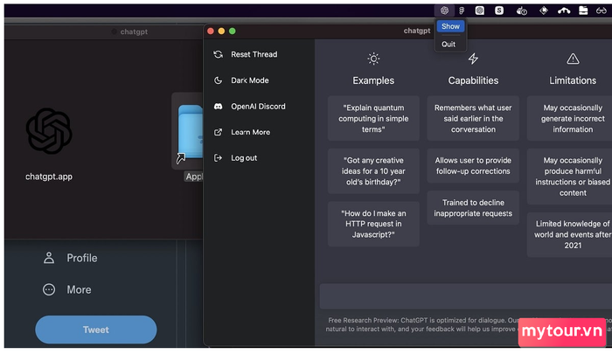Click the S letter icon in the menu bar

point(499,10)
